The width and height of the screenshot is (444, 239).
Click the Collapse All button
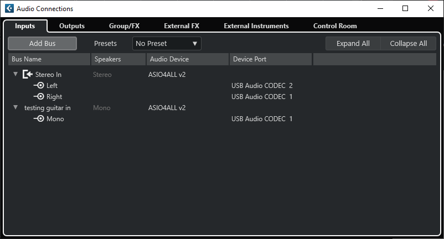(x=409, y=44)
